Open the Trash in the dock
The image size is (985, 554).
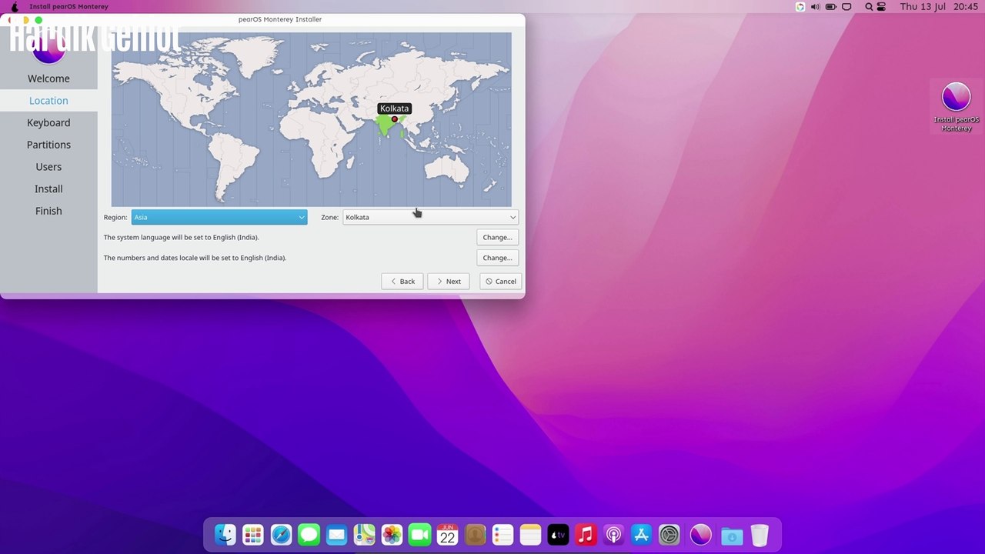760,534
